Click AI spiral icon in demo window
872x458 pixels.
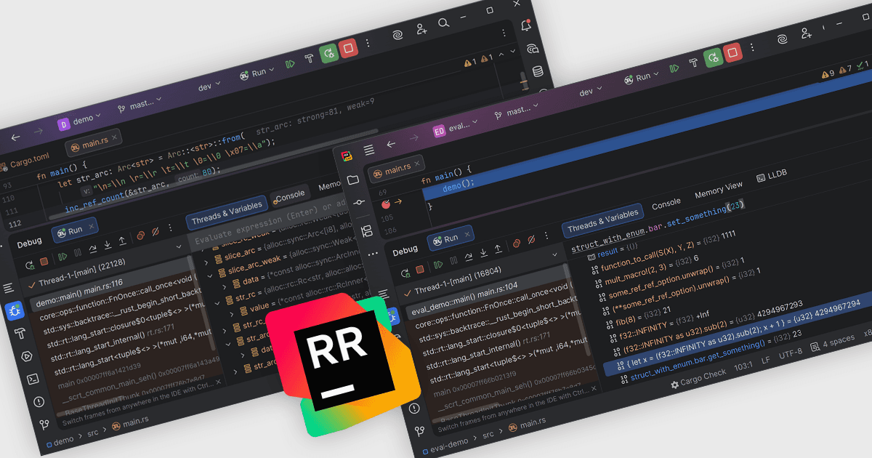click(398, 34)
